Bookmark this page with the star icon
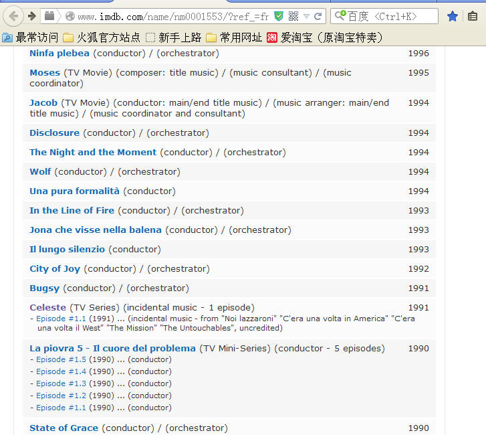The width and height of the screenshot is (486, 435). pyautogui.click(x=453, y=16)
